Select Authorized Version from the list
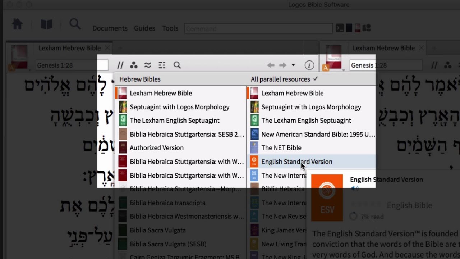 click(180, 148)
